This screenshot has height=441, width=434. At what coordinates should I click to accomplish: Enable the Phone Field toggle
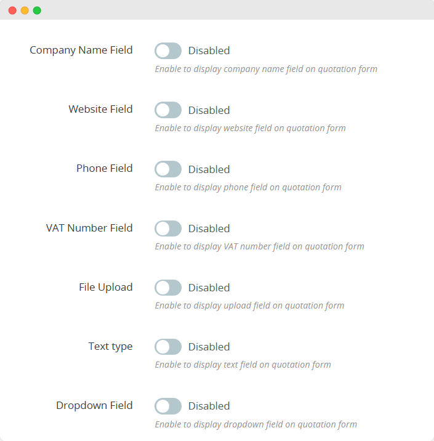168,169
